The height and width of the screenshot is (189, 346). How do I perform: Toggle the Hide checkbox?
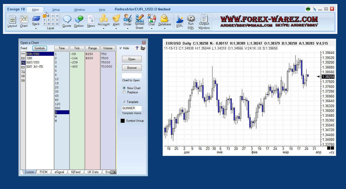120,48
